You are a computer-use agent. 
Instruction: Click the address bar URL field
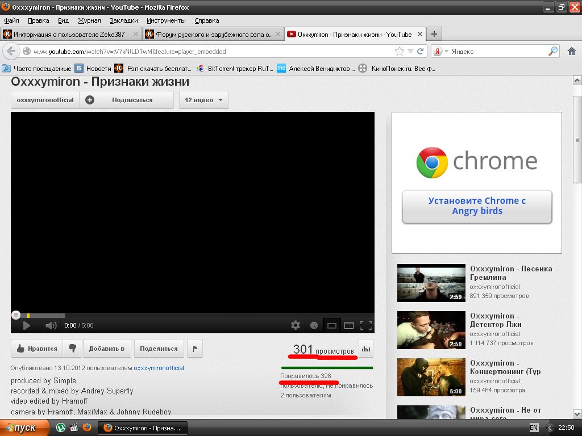point(211,51)
